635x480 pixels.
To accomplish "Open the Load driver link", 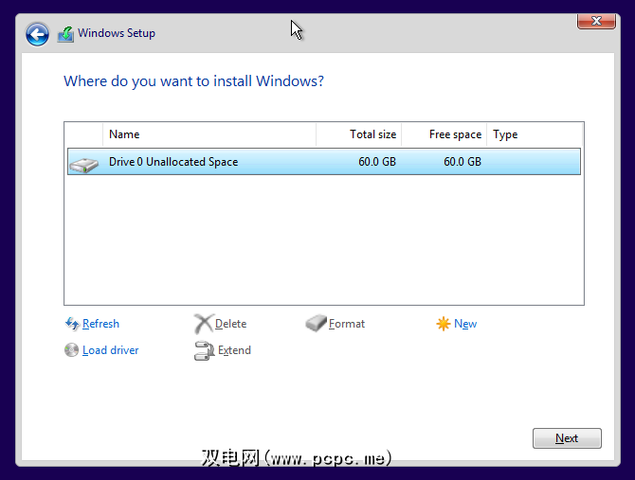I will pos(111,349).
